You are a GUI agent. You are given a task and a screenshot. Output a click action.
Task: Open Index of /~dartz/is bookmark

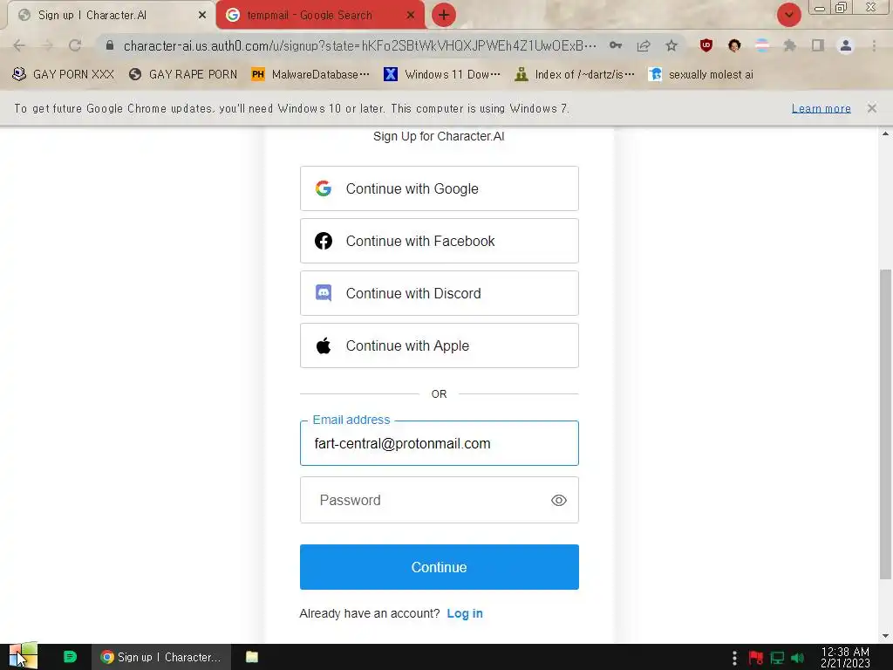[x=574, y=75]
